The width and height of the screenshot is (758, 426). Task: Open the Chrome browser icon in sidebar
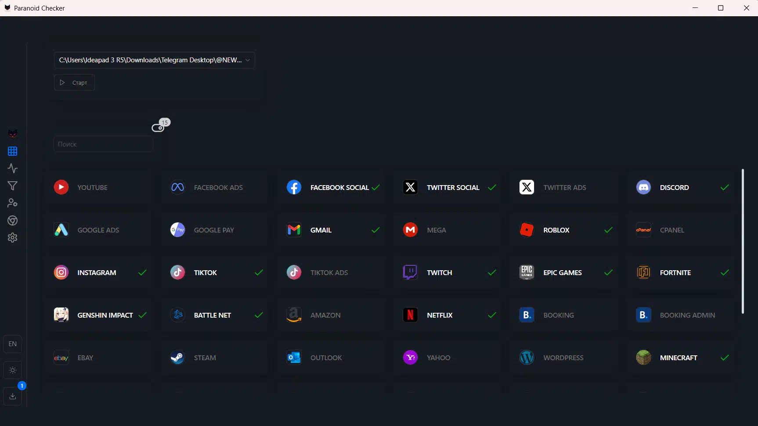tap(12, 220)
